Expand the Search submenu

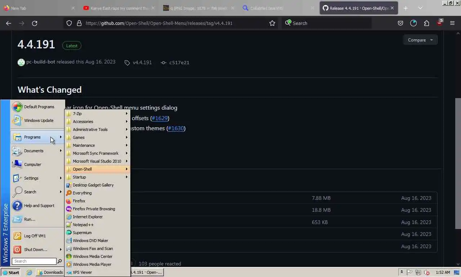pyautogui.click(x=37, y=192)
